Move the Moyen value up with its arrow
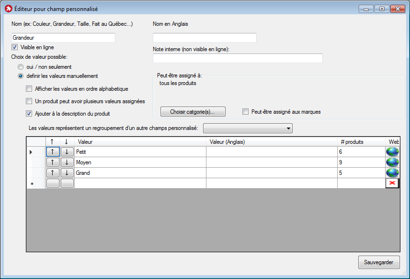 pyautogui.click(x=53, y=162)
